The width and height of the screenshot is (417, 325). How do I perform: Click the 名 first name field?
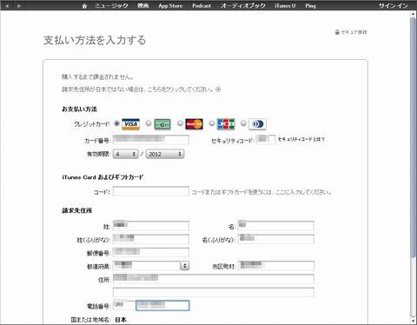pos(276,226)
